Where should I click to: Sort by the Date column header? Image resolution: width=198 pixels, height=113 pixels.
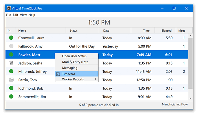[115, 30]
